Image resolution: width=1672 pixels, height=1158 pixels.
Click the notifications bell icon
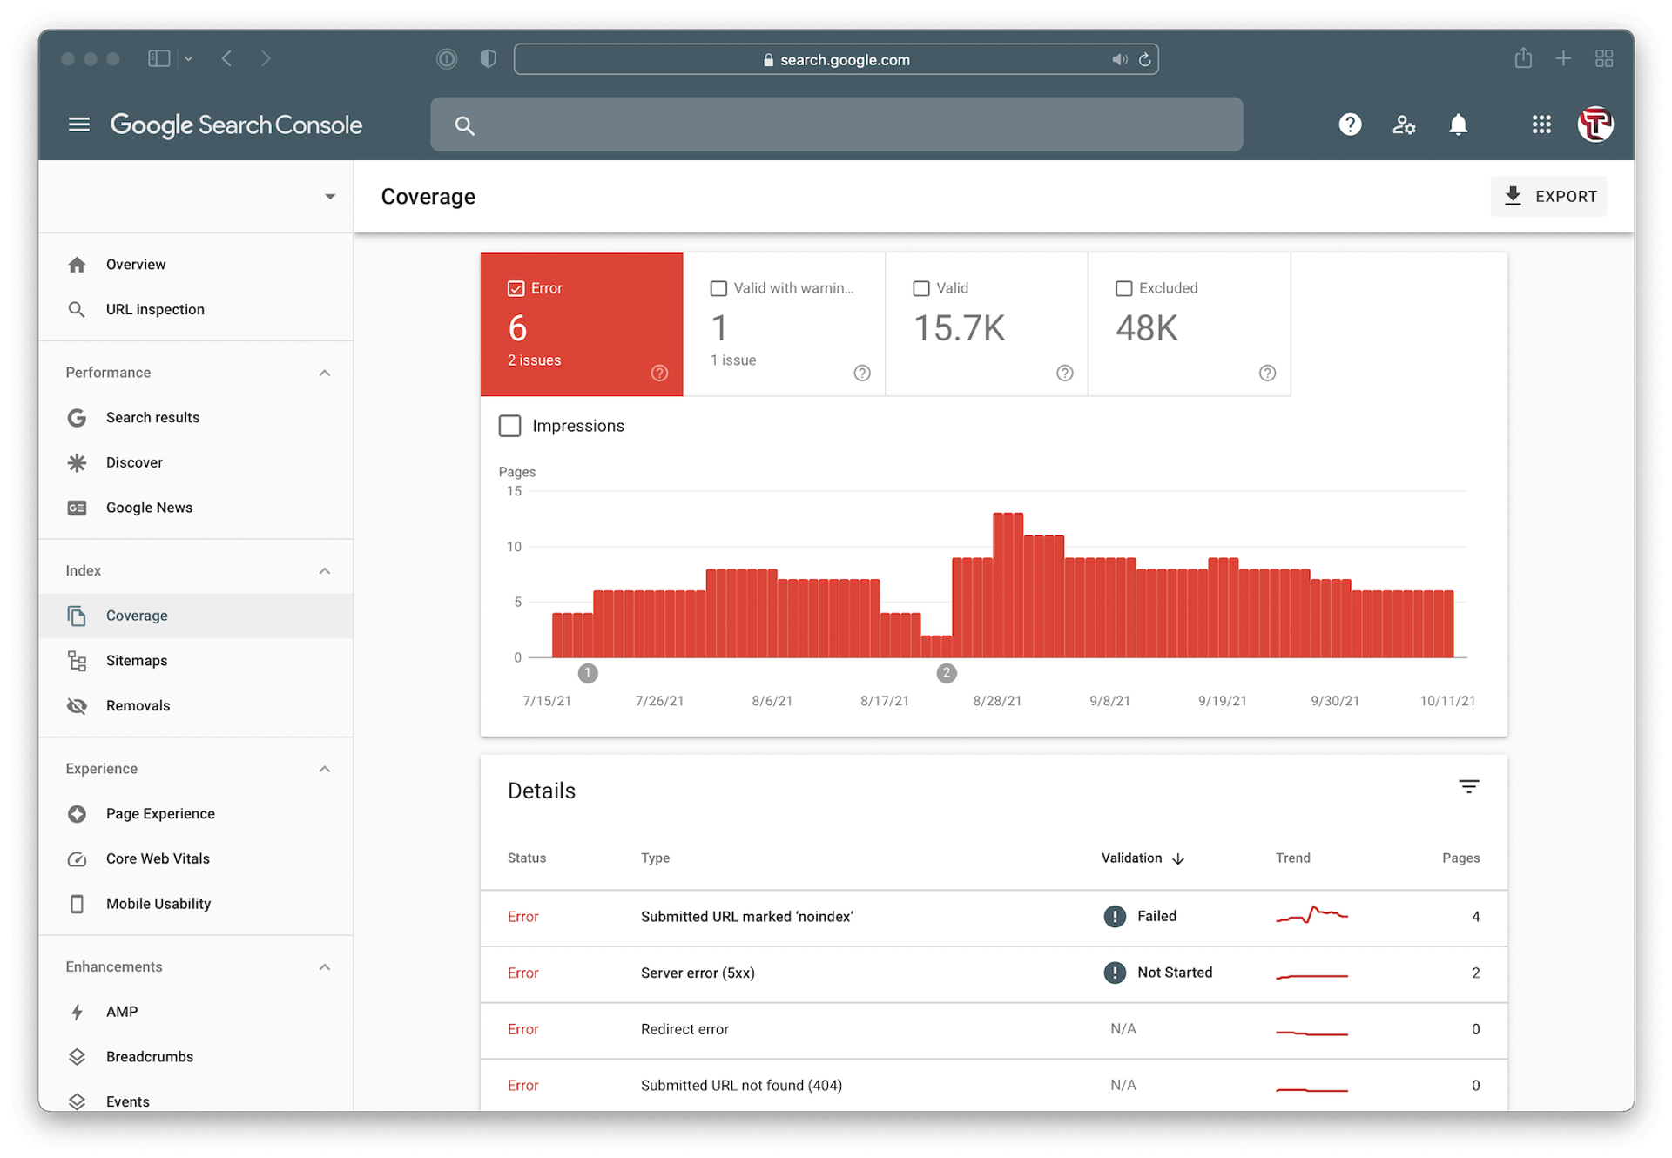(1458, 125)
